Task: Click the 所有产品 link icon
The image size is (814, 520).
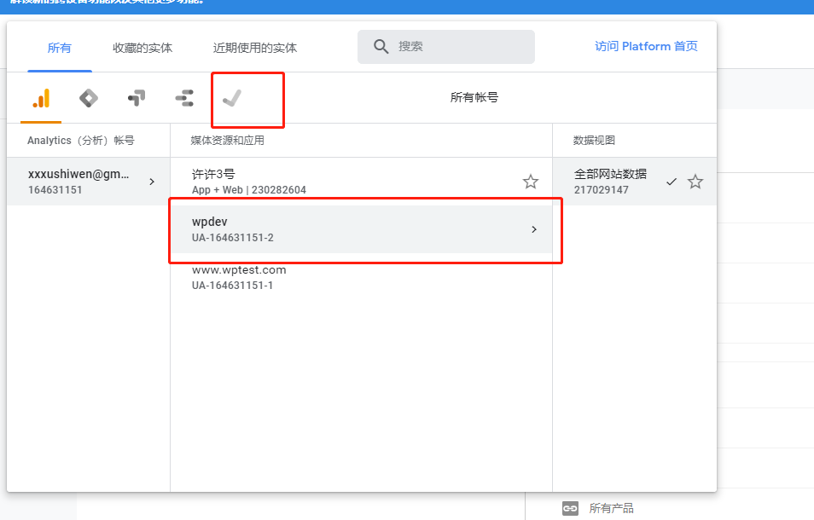Action: [570, 508]
